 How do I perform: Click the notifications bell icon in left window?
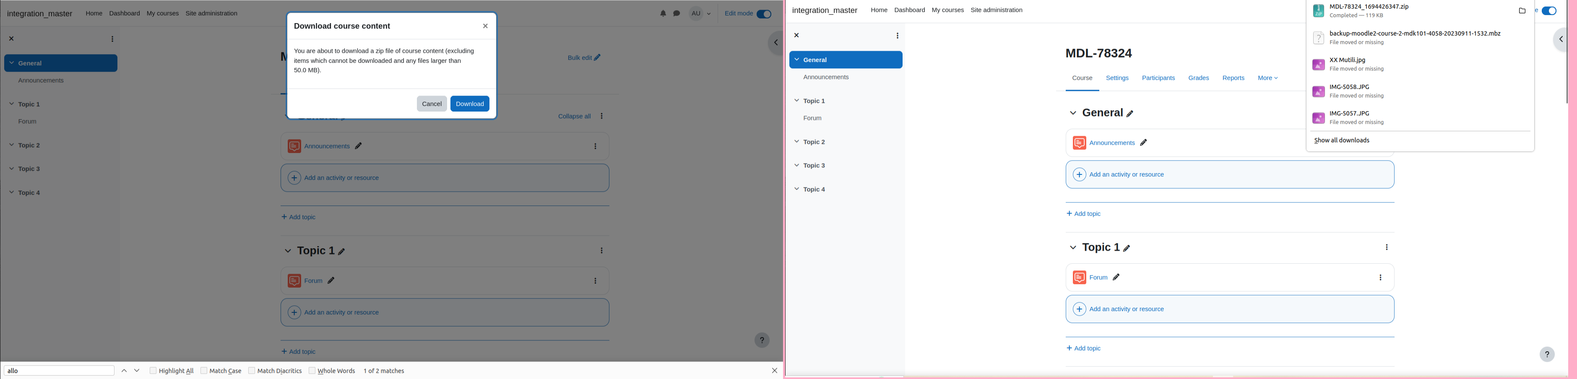click(x=663, y=13)
